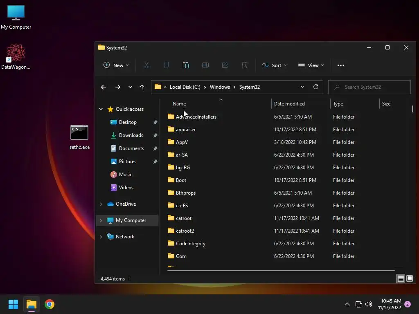Collapse the Quick access tree section
Image resolution: width=419 pixels, height=314 pixels.
pos(101,109)
